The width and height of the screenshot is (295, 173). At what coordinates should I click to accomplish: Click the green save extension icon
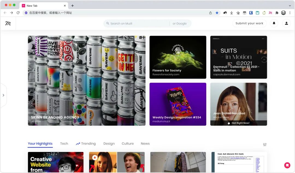[x=257, y=13]
